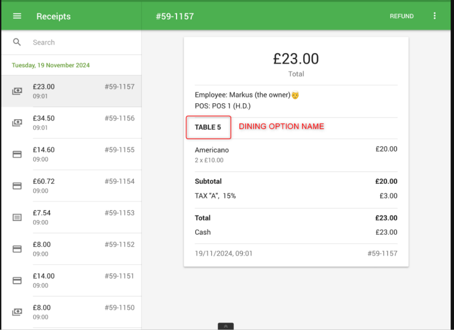Click the TABLE 5 dining option label
Image resolution: width=454 pixels, height=330 pixels.
tap(208, 127)
